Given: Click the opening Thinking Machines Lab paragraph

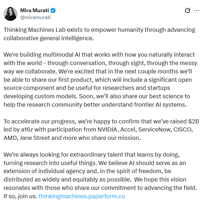Looking at the screenshot, I should [x=99, y=34].
